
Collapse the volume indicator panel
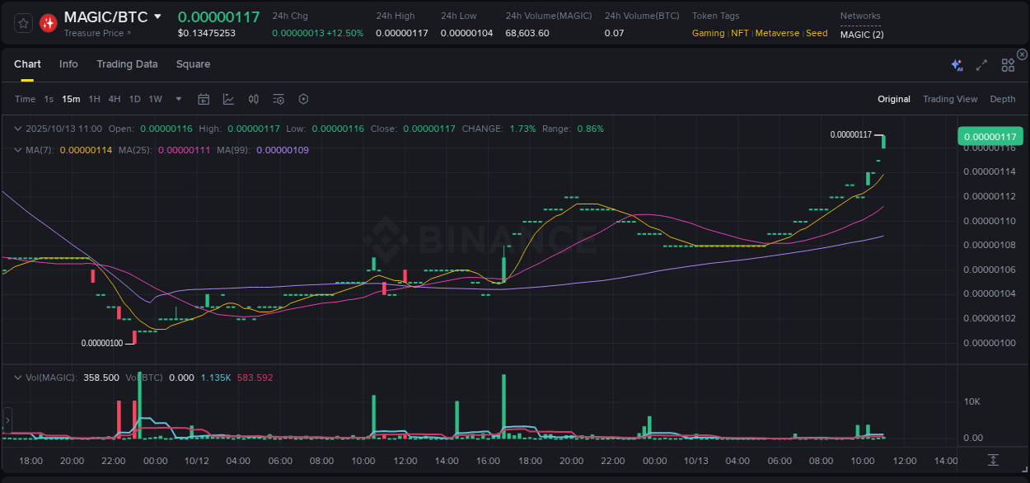pos(18,377)
